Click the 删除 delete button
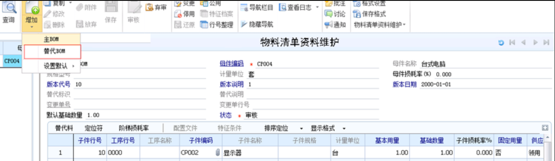This screenshot has width=555, height=161. click(x=54, y=25)
